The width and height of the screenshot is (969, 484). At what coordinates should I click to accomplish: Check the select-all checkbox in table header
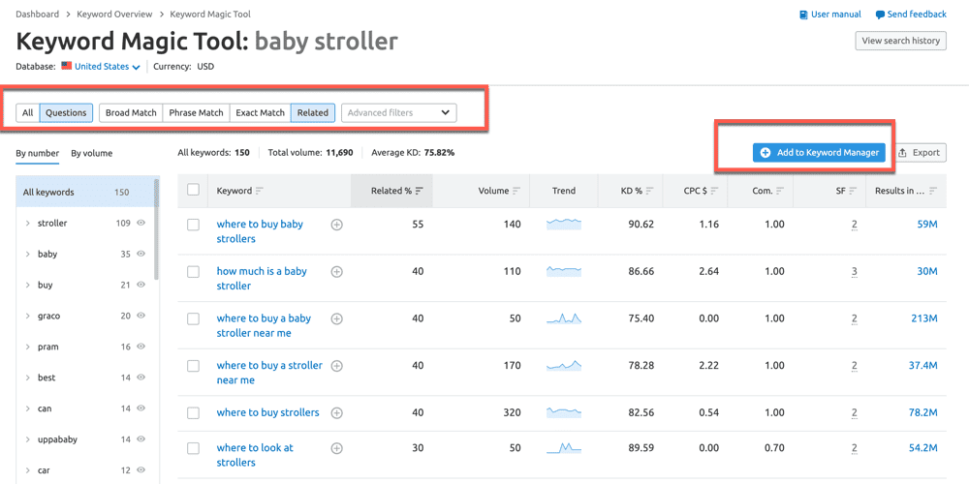click(193, 190)
